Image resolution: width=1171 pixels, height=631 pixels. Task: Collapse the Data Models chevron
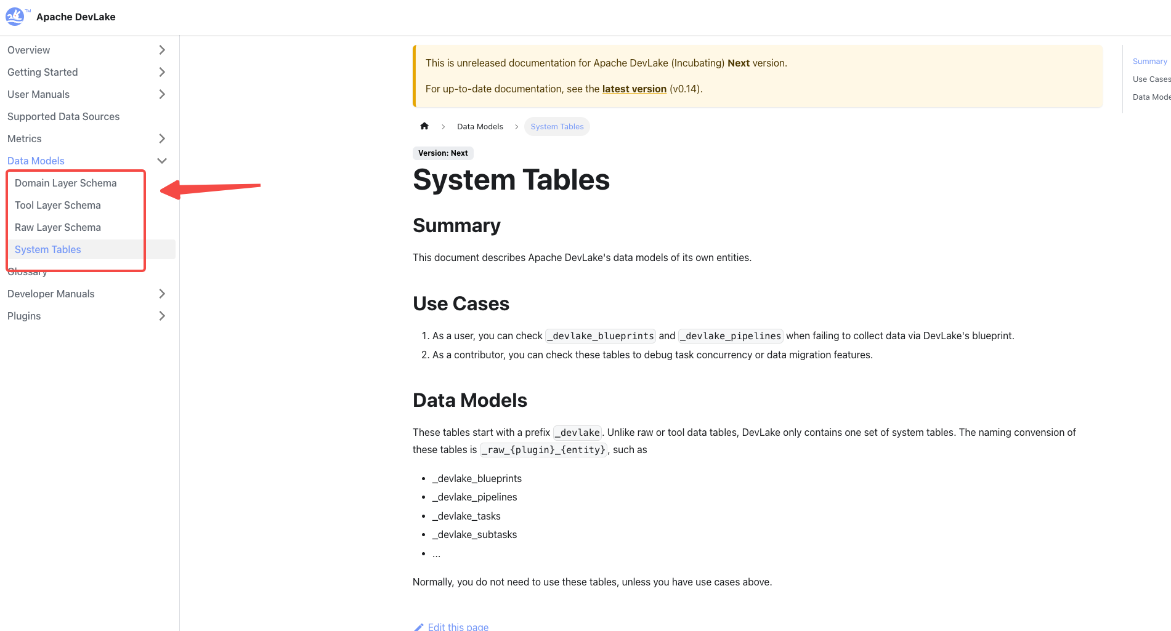point(162,161)
